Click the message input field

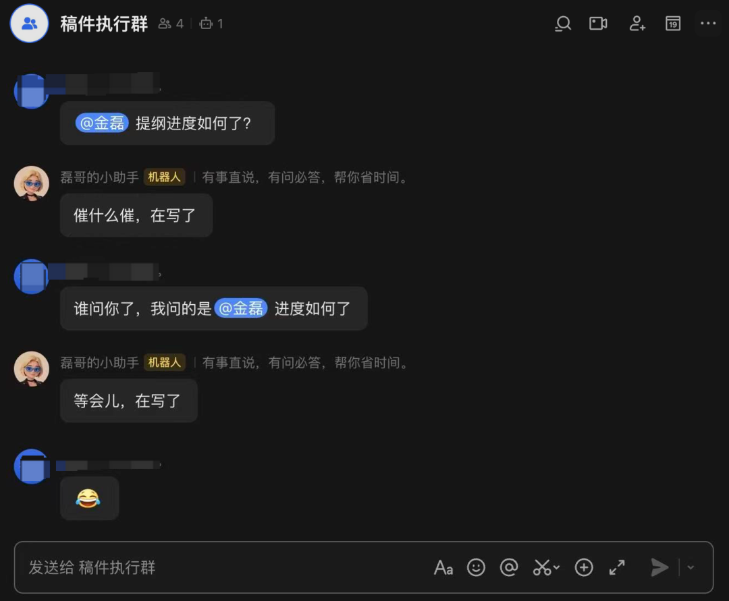pyautogui.click(x=223, y=567)
